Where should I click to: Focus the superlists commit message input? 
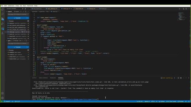click(18, 14)
